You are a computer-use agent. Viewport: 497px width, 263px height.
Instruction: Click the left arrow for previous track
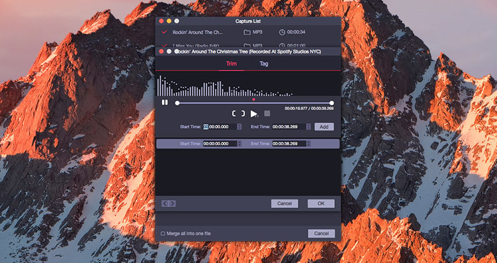coord(165,203)
